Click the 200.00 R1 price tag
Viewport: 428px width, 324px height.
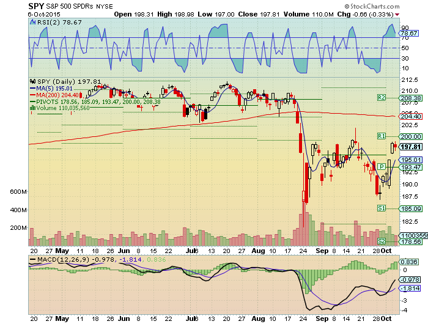point(410,136)
